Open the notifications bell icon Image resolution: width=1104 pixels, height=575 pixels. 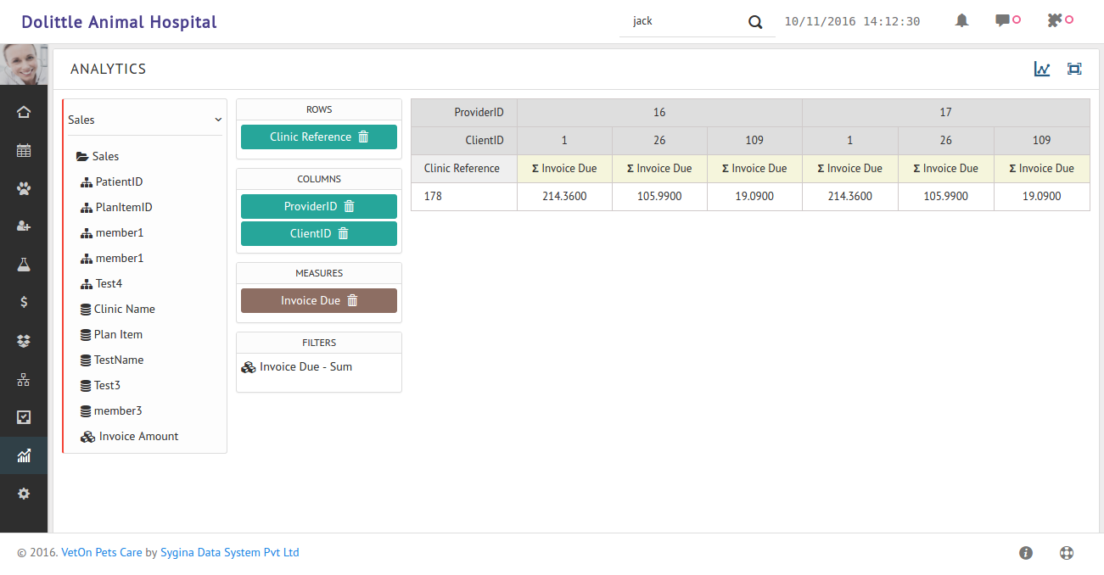click(x=961, y=20)
